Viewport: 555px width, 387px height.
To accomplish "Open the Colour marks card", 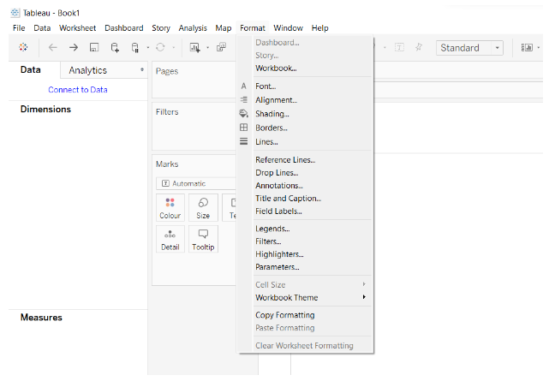I will [170, 208].
